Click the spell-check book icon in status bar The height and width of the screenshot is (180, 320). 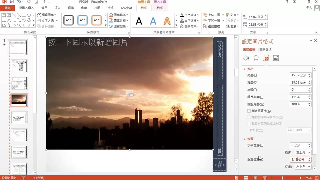click(23, 178)
